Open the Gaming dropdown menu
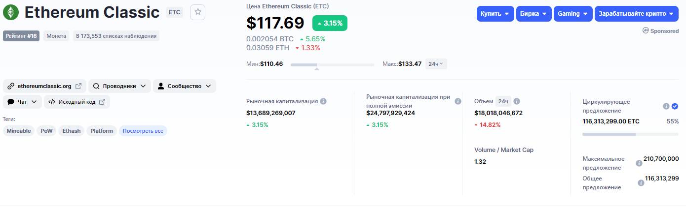The image size is (686, 207). 572,14
